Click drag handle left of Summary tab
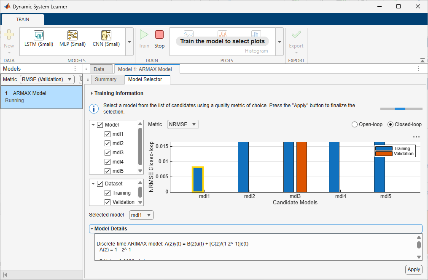 pos(88,79)
